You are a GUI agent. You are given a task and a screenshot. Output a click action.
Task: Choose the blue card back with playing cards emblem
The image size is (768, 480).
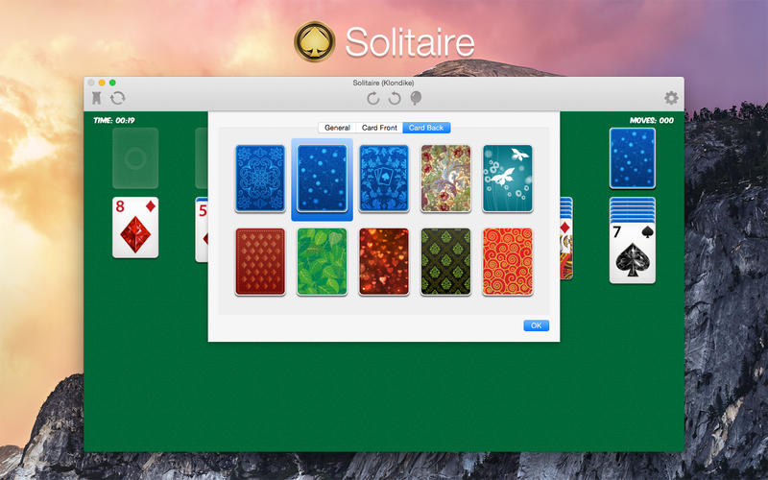tap(384, 179)
